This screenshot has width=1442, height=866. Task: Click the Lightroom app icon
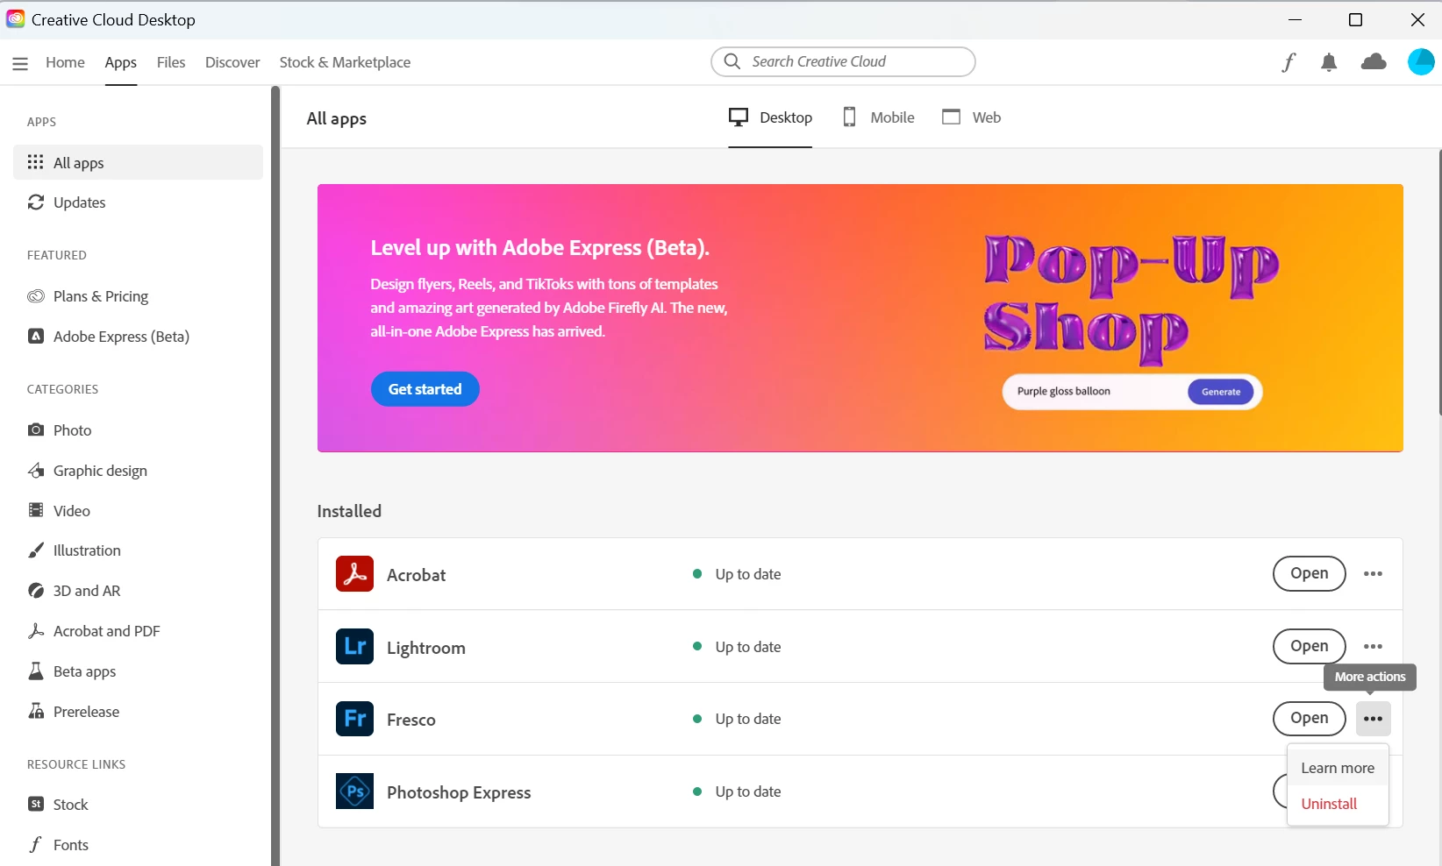click(x=354, y=647)
